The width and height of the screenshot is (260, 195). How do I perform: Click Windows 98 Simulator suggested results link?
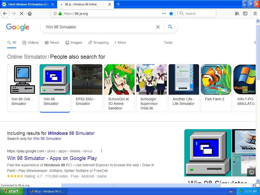tap(71, 133)
